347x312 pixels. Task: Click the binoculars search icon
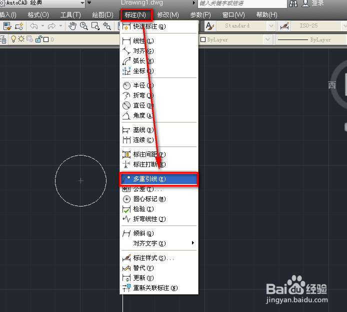click(x=293, y=3)
